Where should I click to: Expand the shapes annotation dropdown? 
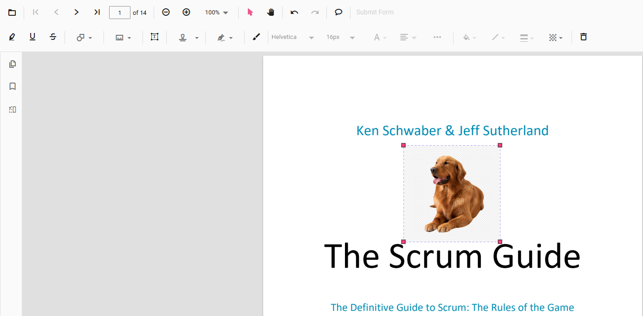coord(84,38)
